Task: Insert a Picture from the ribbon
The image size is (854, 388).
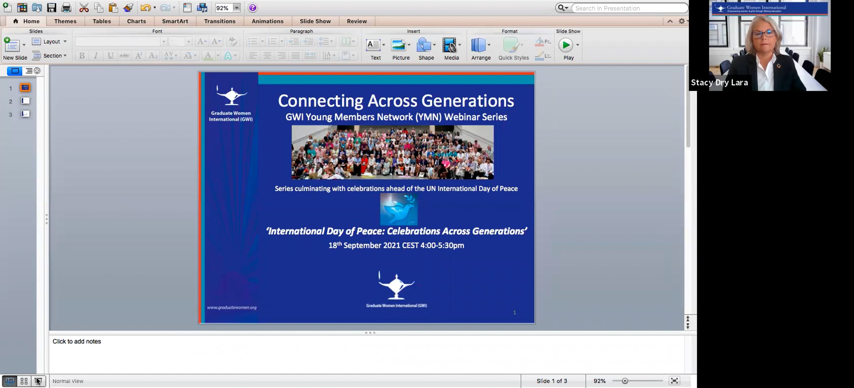Action: (x=398, y=45)
